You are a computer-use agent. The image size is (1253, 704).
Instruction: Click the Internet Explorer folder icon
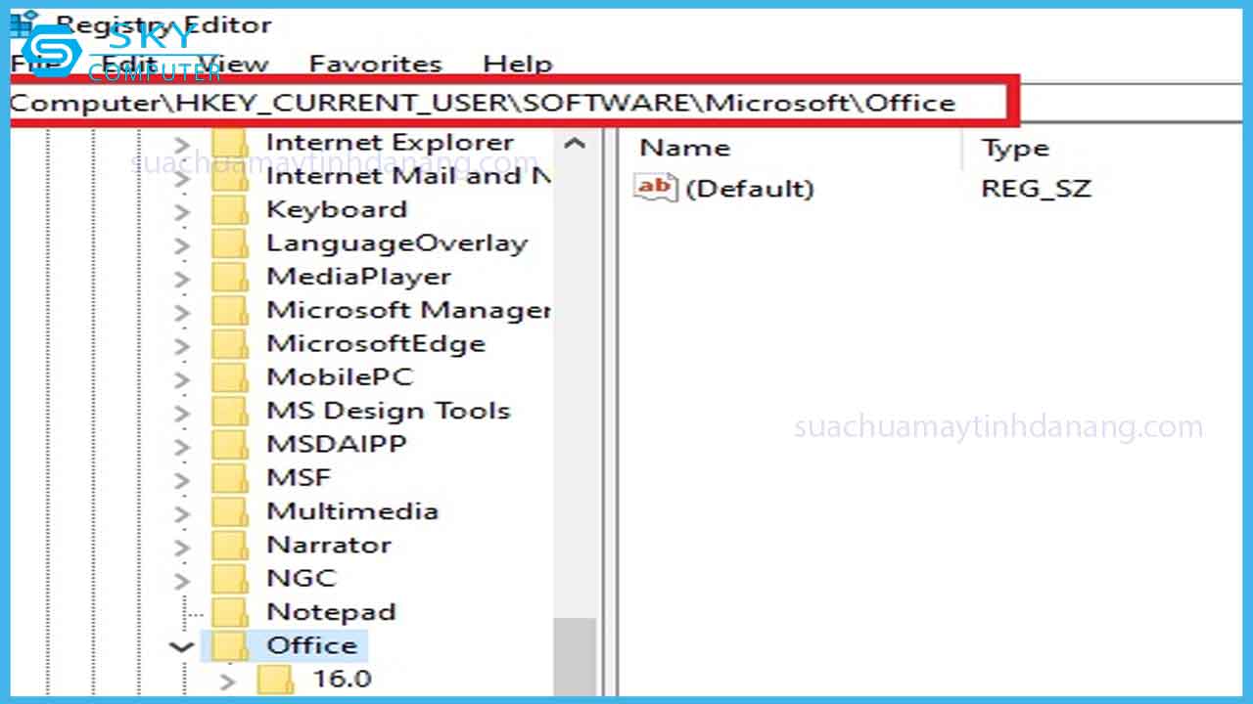(x=230, y=144)
